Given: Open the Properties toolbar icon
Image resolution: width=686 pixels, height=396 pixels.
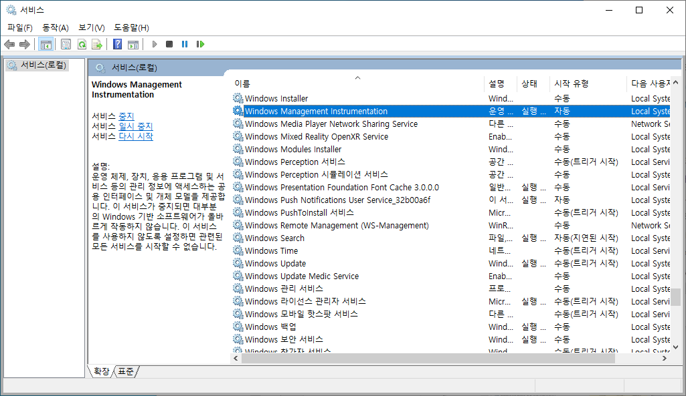Looking at the screenshot, I should pos(66,44).
